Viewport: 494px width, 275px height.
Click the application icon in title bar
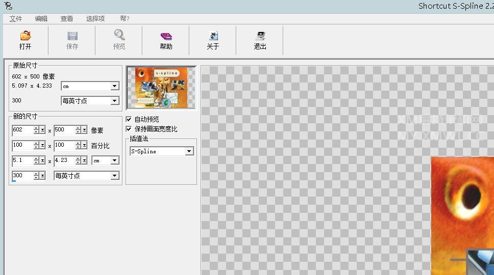(7, 6)
